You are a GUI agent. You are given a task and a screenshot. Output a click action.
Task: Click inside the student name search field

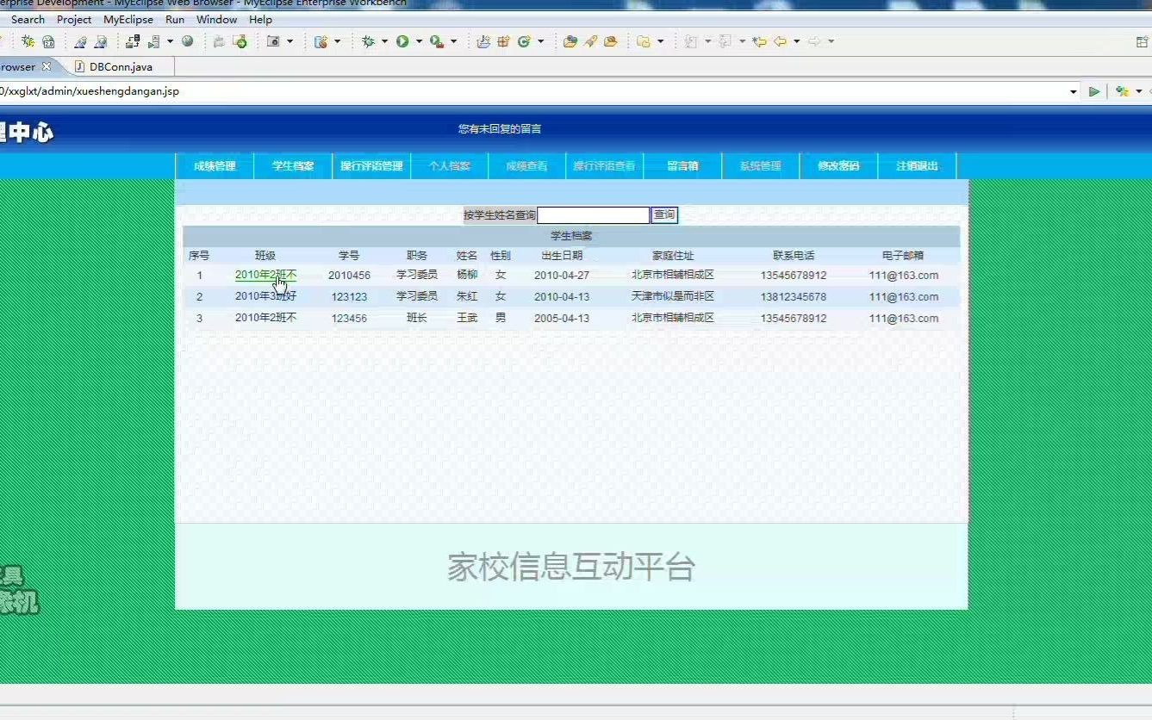[595, 214]
